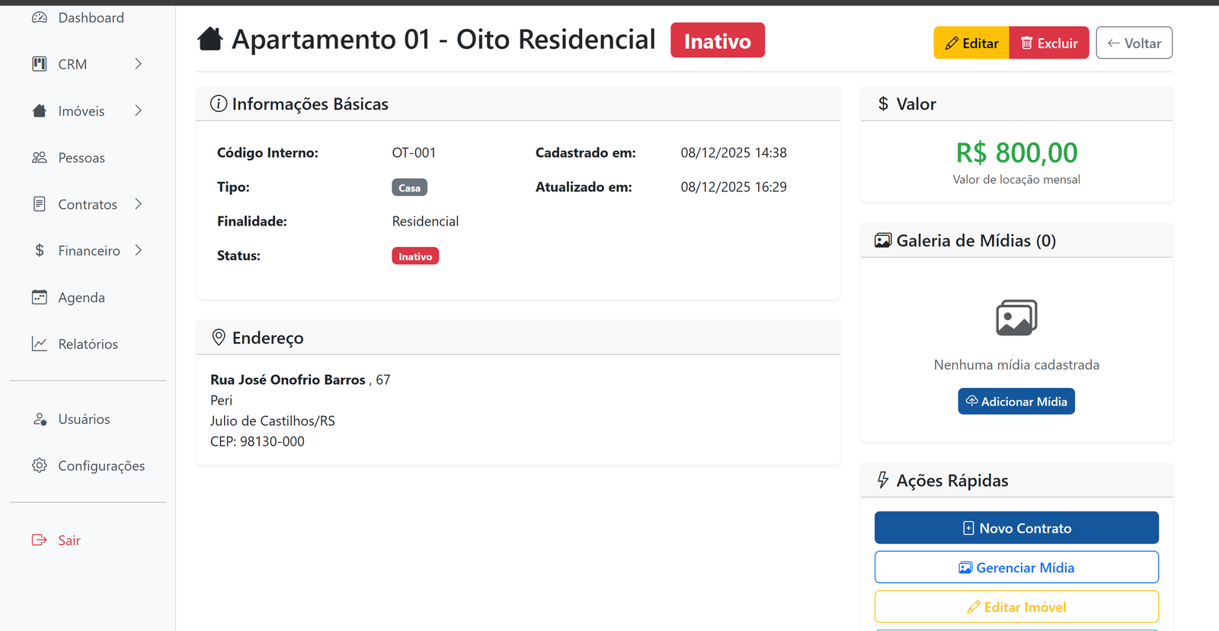Expand the CRM submenu chevron
Viewport: 1219px width, 631px height.
(x=138, y=64)
